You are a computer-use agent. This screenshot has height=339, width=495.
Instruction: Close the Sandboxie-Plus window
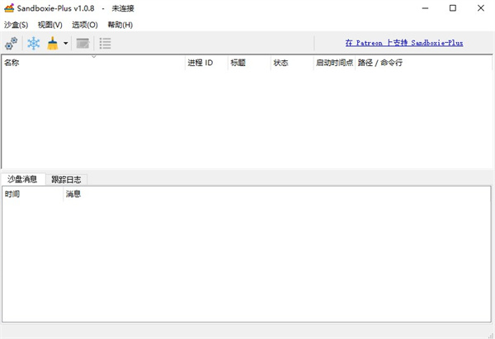[x=480, y=8]
